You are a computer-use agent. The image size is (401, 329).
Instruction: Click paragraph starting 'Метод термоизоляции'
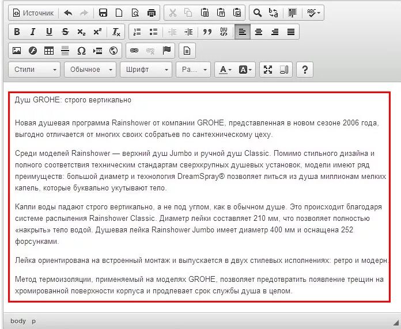tap(199, 285)
